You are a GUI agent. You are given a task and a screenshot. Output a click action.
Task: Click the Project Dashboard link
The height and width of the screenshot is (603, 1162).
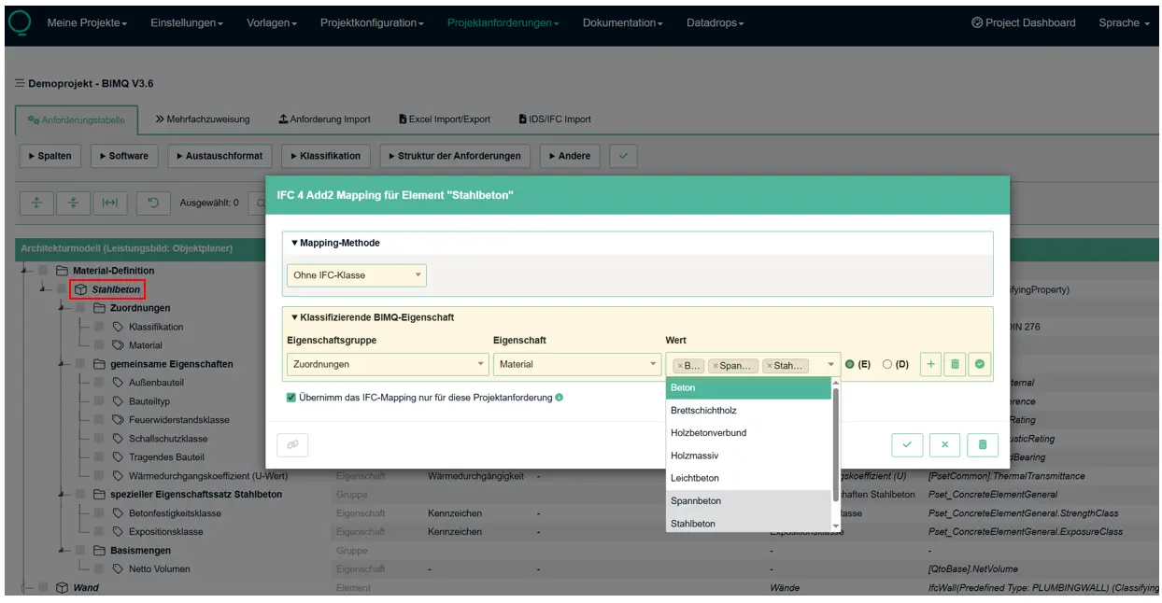1023,22
